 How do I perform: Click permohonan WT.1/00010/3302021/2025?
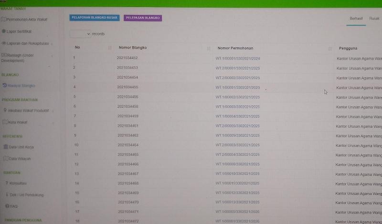coord(237,173)
